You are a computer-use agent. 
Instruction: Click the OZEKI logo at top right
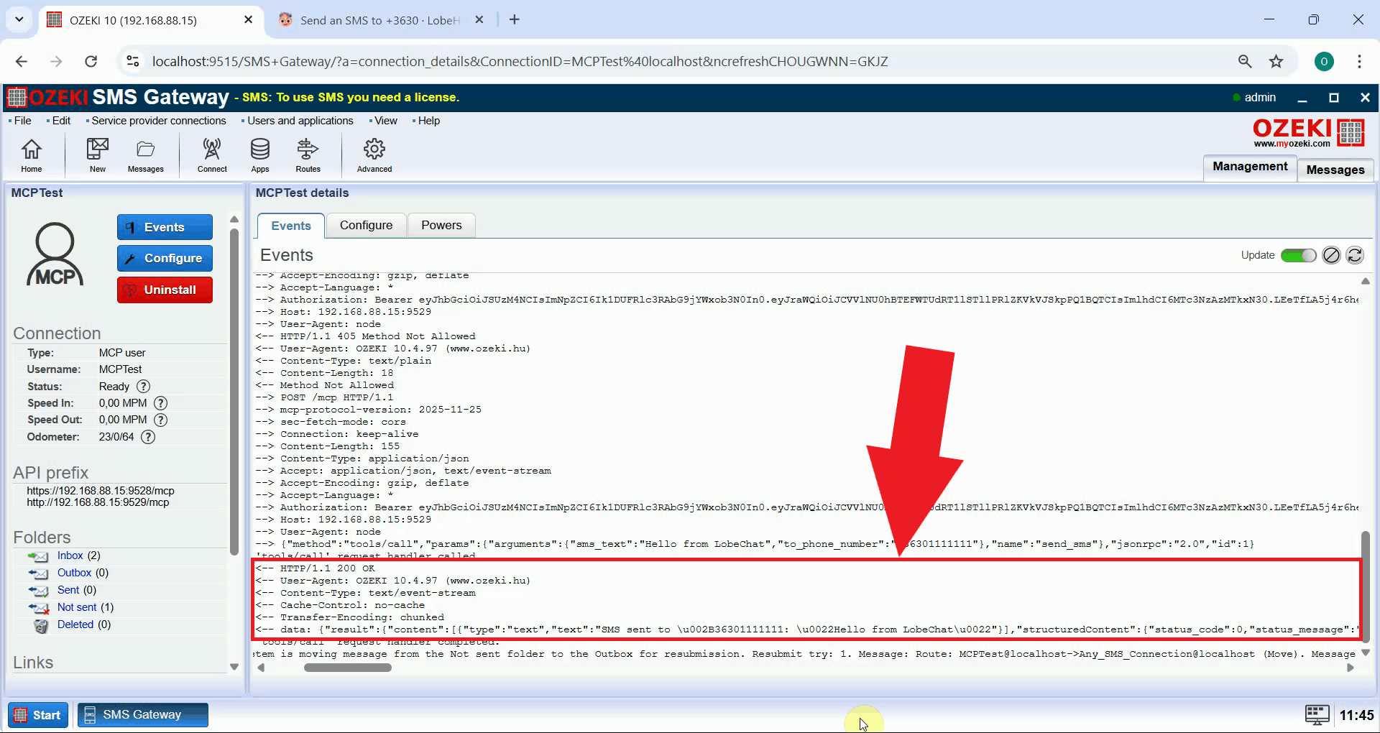click(x=1308, y=133)
